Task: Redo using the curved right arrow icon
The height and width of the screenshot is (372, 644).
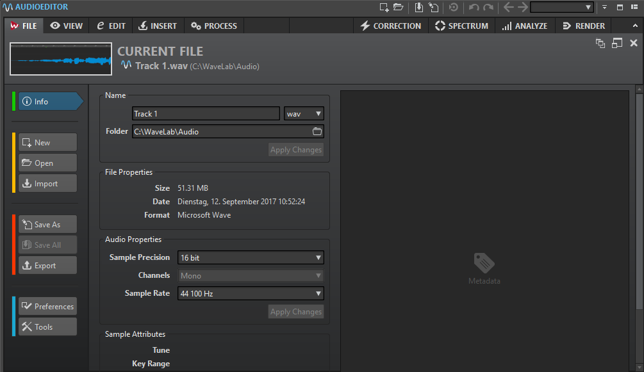Action: (x=488, y=7)
